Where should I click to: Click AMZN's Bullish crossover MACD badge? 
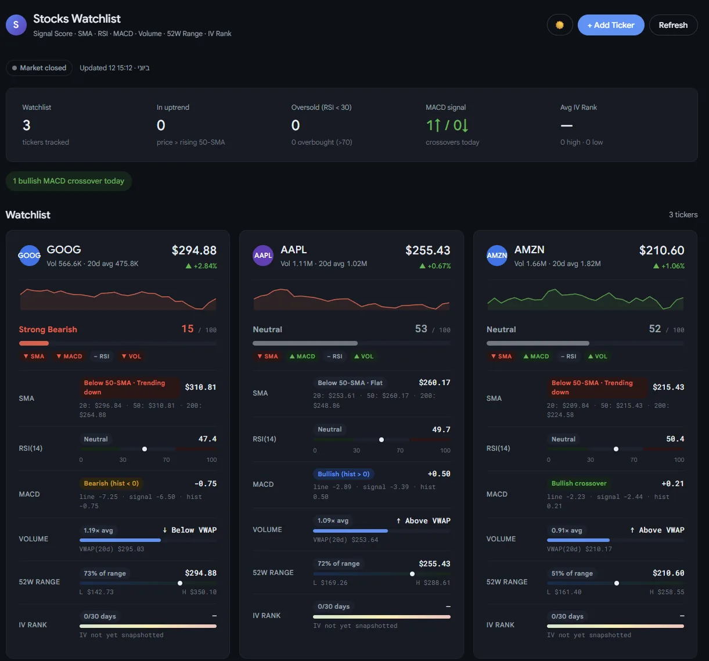pos(579,483)
